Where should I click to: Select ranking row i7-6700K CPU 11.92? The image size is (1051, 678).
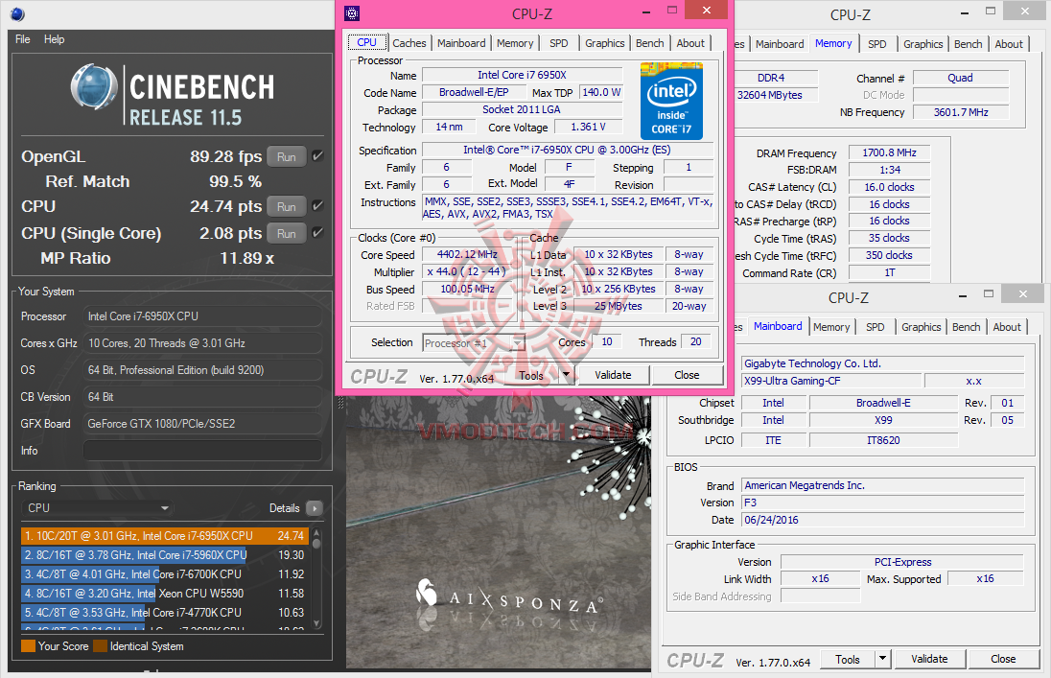click(164, 574)
